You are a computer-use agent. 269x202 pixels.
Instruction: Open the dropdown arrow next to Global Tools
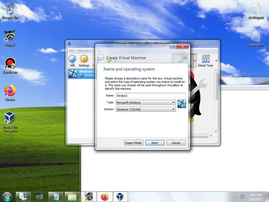216,61
